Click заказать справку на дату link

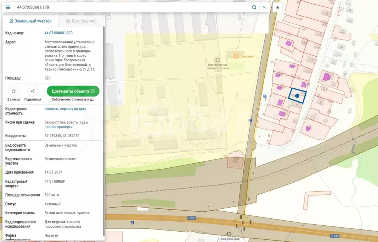click(x=65, y=109)
